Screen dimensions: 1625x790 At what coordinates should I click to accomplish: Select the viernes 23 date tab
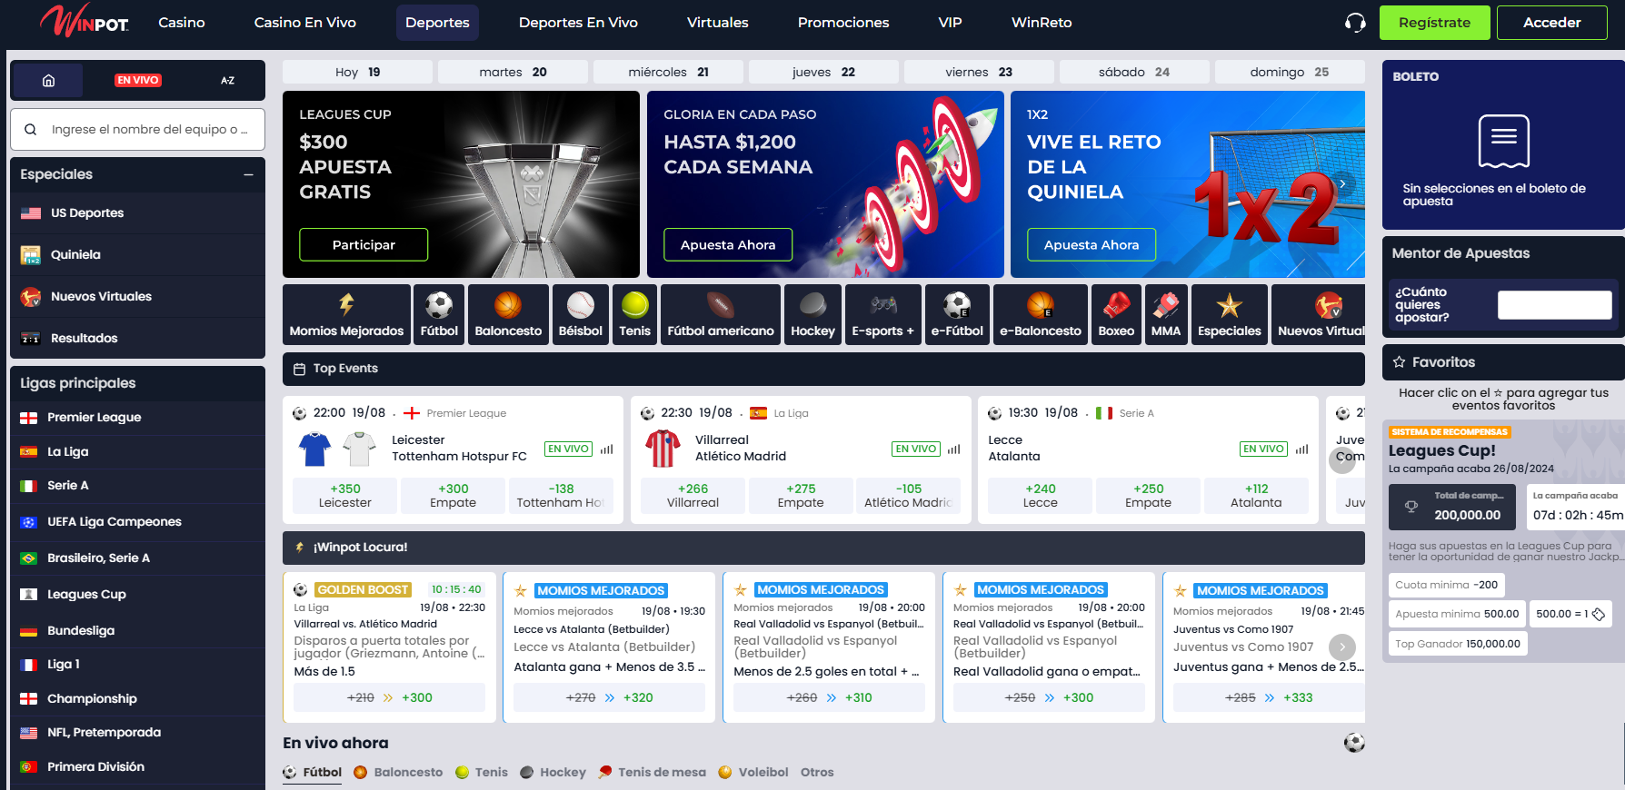point(979,72)
